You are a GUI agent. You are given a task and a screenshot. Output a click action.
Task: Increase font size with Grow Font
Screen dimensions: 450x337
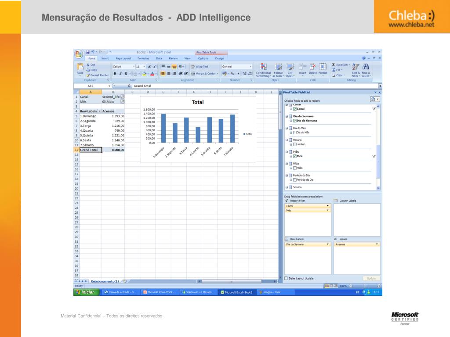(x=149, y=67)
